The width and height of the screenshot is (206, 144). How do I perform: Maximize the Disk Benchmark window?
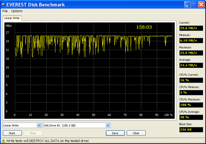click(194, 4)
